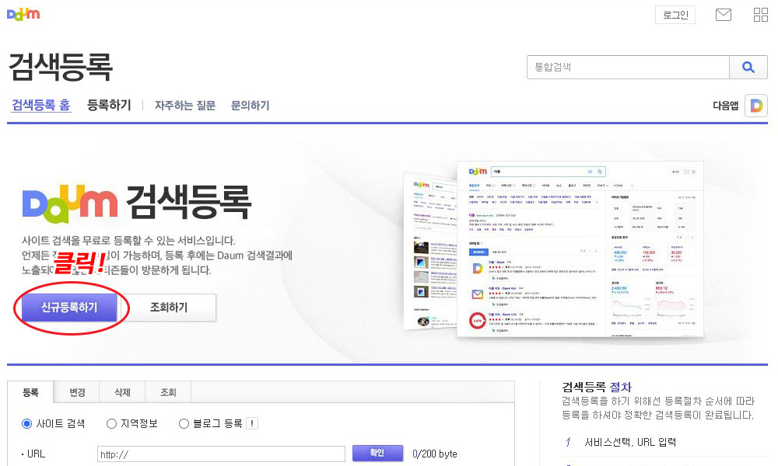
Task: Open the 검색등록 홈 menu
Action: (41, 105)
